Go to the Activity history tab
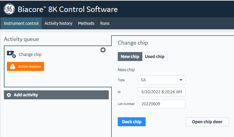 (58, 23)
